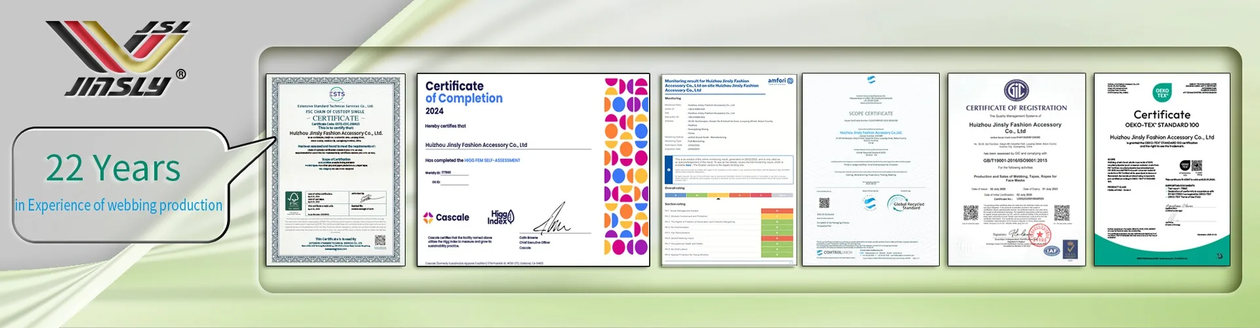Open the Global Recycled Standard scope certificate

tap(871, 169)
